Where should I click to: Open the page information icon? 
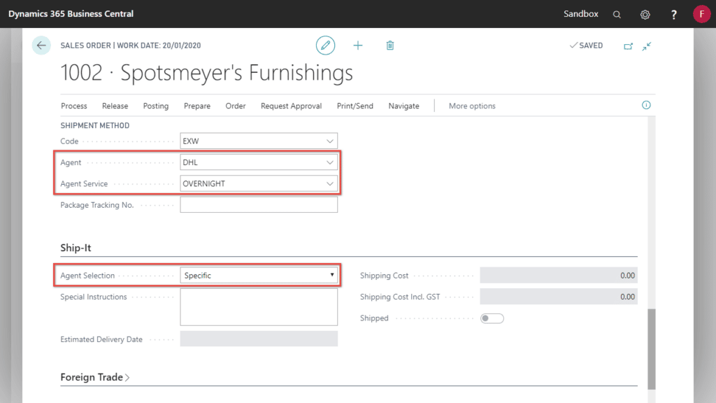[x=645, y=105]
